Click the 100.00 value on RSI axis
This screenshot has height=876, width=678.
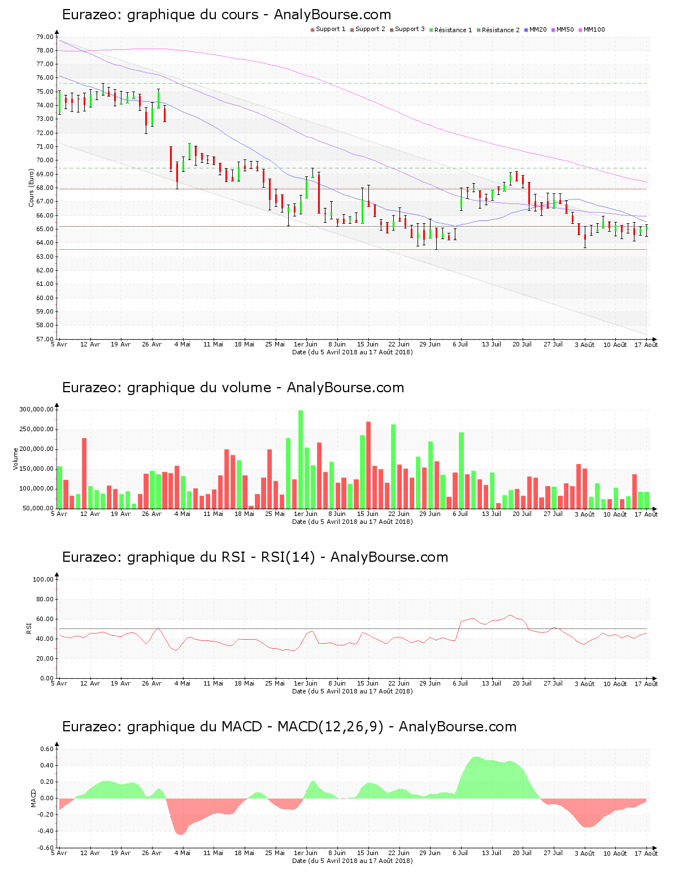[x=43, y=579]
